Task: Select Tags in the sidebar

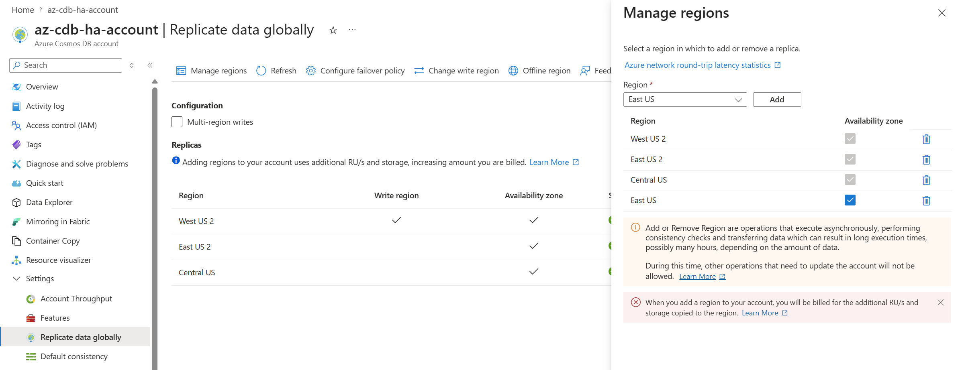Action: [33, 144]
